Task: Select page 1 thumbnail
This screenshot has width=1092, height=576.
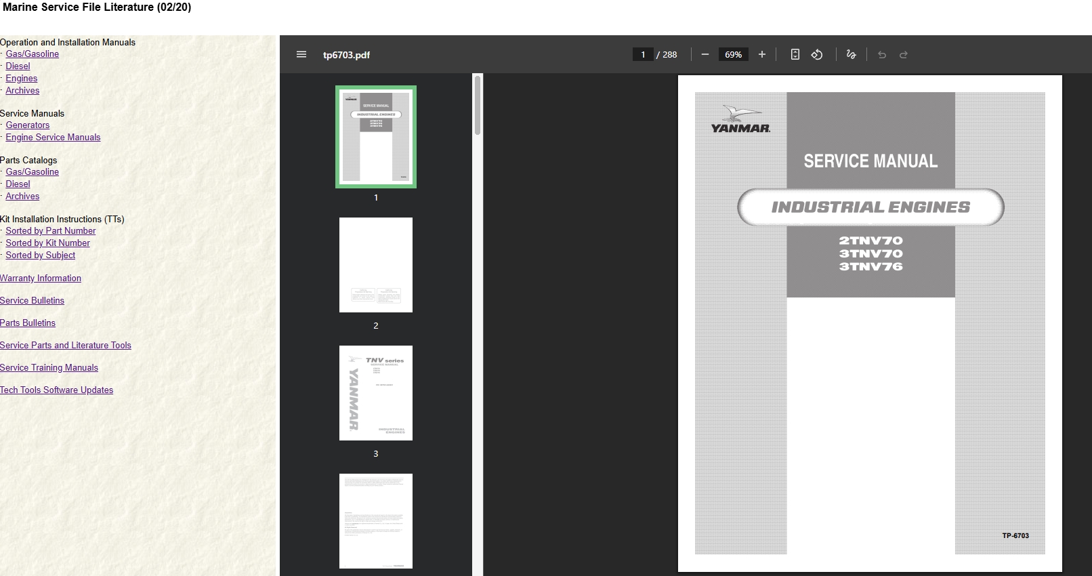Action: point(376,137)
